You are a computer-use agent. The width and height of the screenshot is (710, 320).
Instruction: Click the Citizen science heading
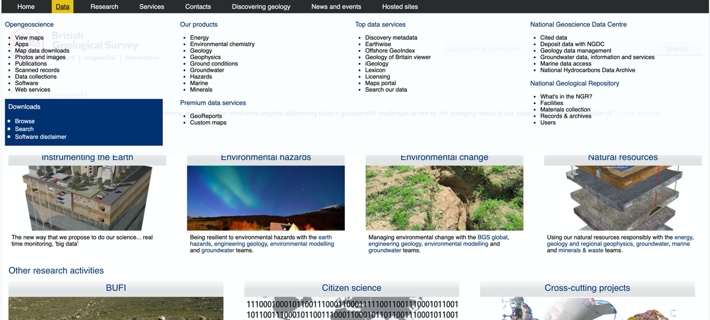[x=351, y=288]
